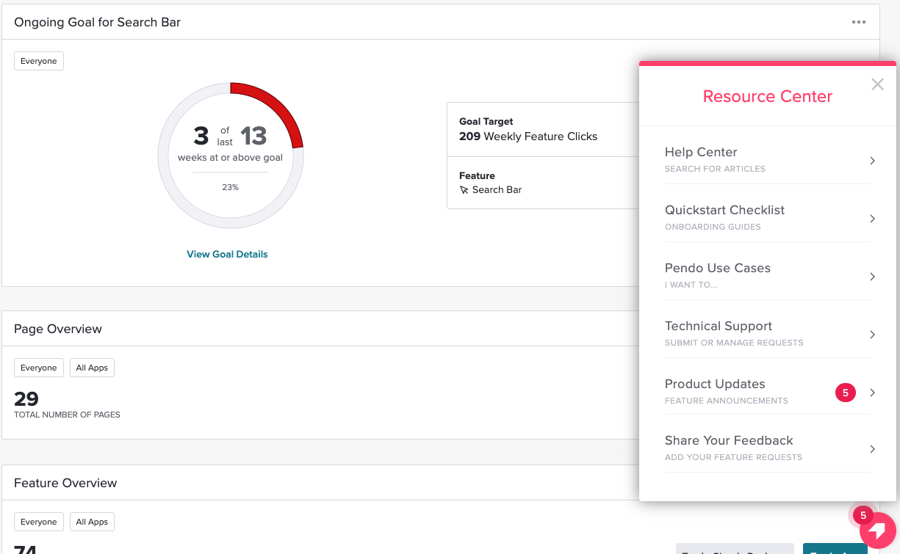Expand the chevron beside Share Your Feedback
Viewport: 900px width, 554px height.
[x=872, y=449]
